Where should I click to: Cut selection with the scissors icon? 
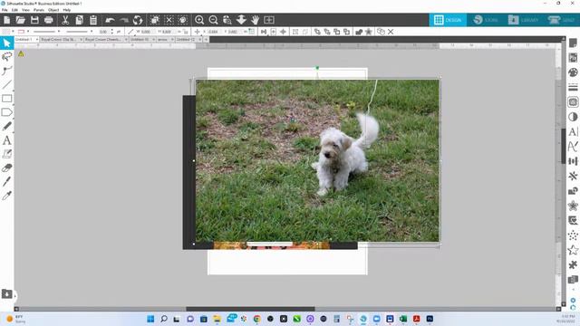click(65, 20)
